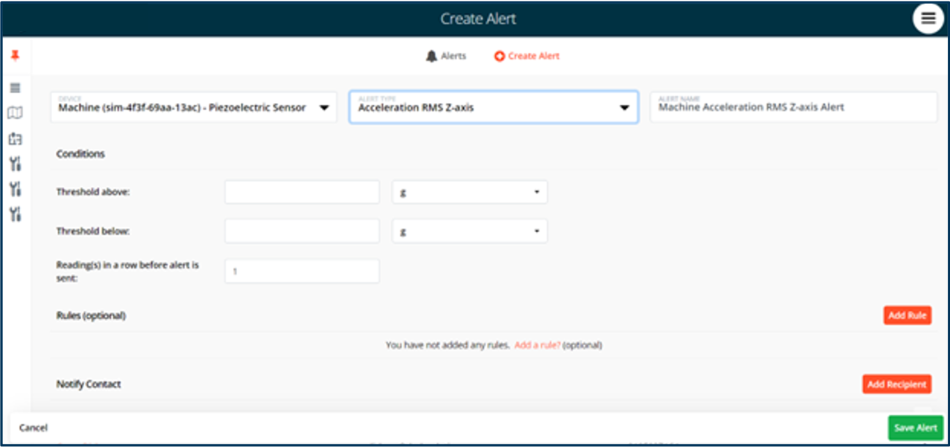The image size is (950, 447).
Task: Open the list view sidebar icon
Action: coord(15,88)
